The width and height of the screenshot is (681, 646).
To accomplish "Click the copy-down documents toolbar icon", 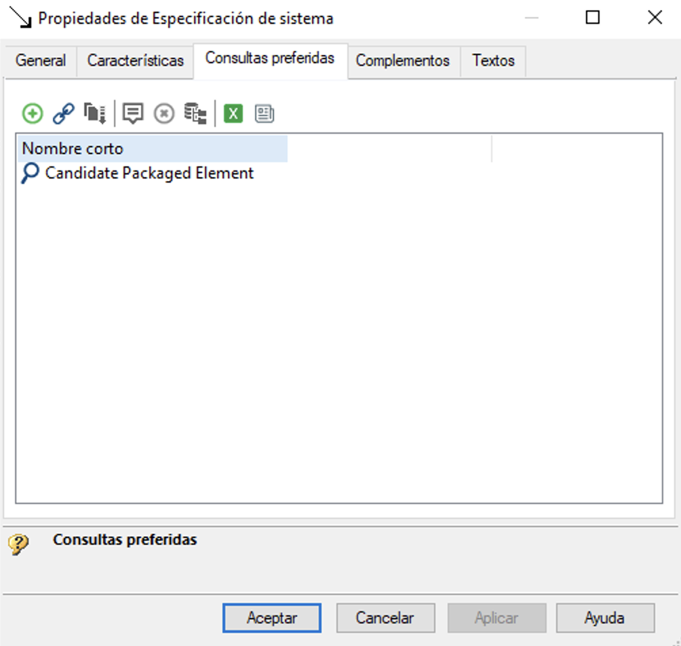I will tap(95, 114).
